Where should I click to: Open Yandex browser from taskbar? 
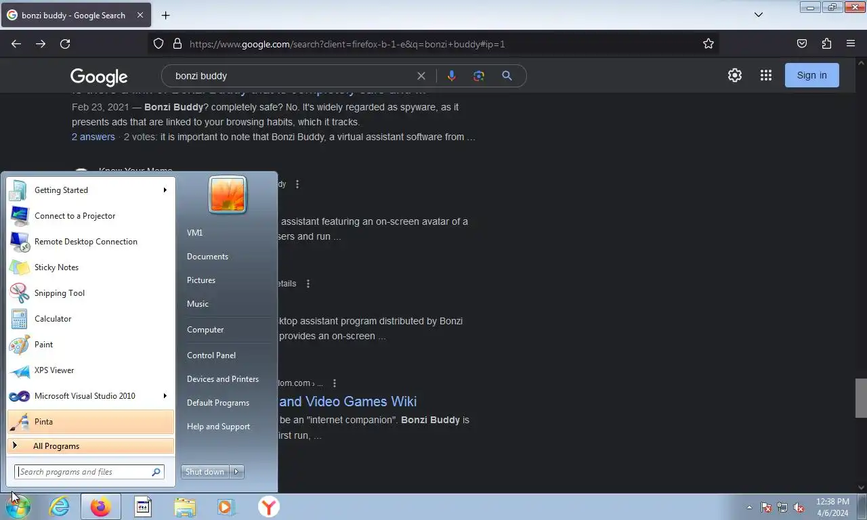[x=269, y=506]
